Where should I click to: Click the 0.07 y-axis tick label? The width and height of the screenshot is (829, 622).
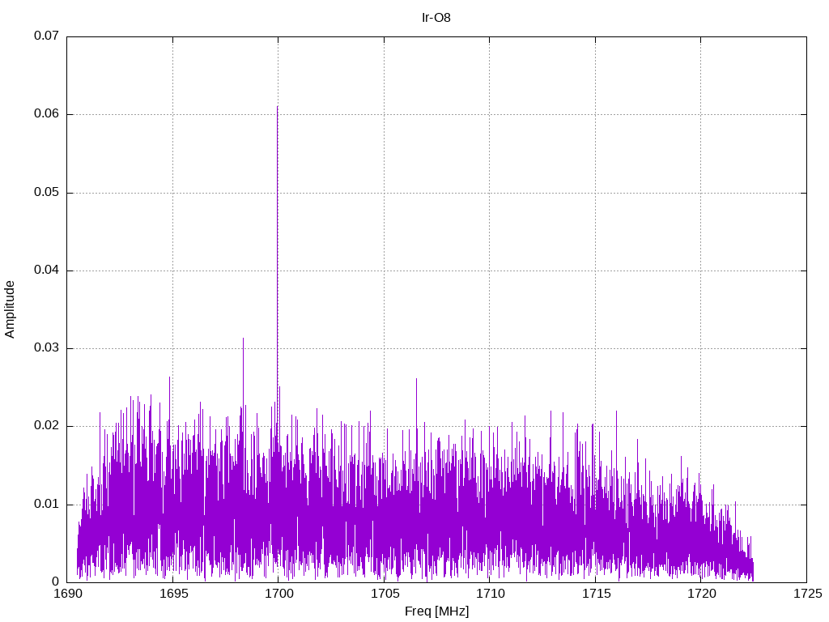46,36
